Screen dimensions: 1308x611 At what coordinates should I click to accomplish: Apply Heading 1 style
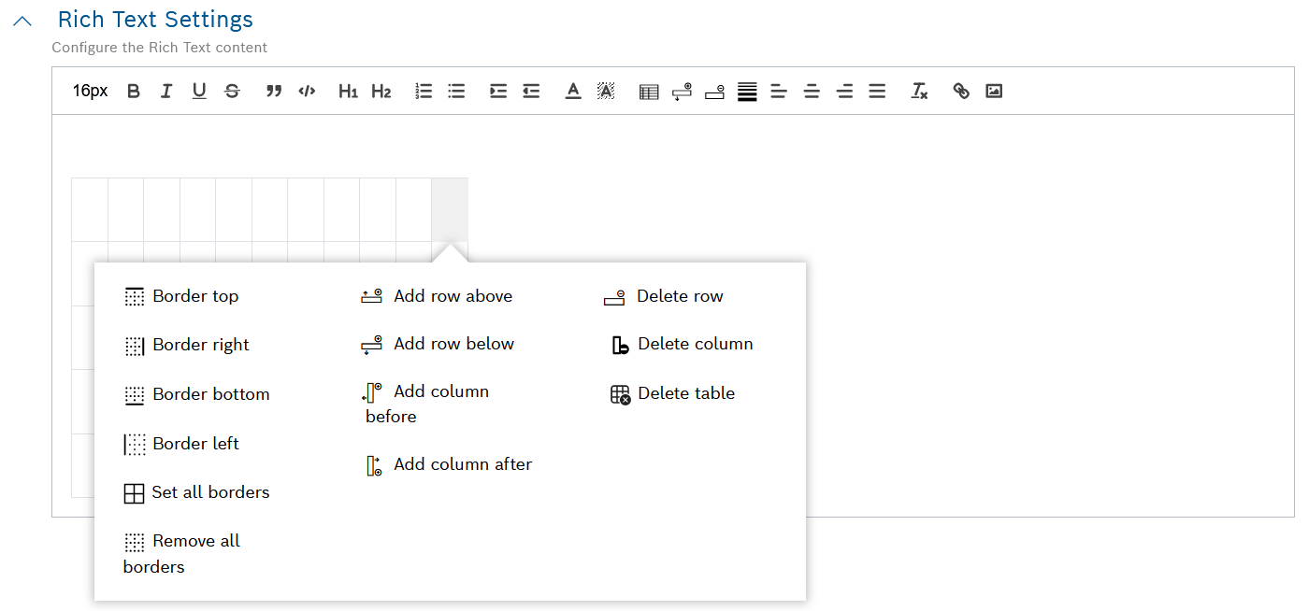coord(348,91)
